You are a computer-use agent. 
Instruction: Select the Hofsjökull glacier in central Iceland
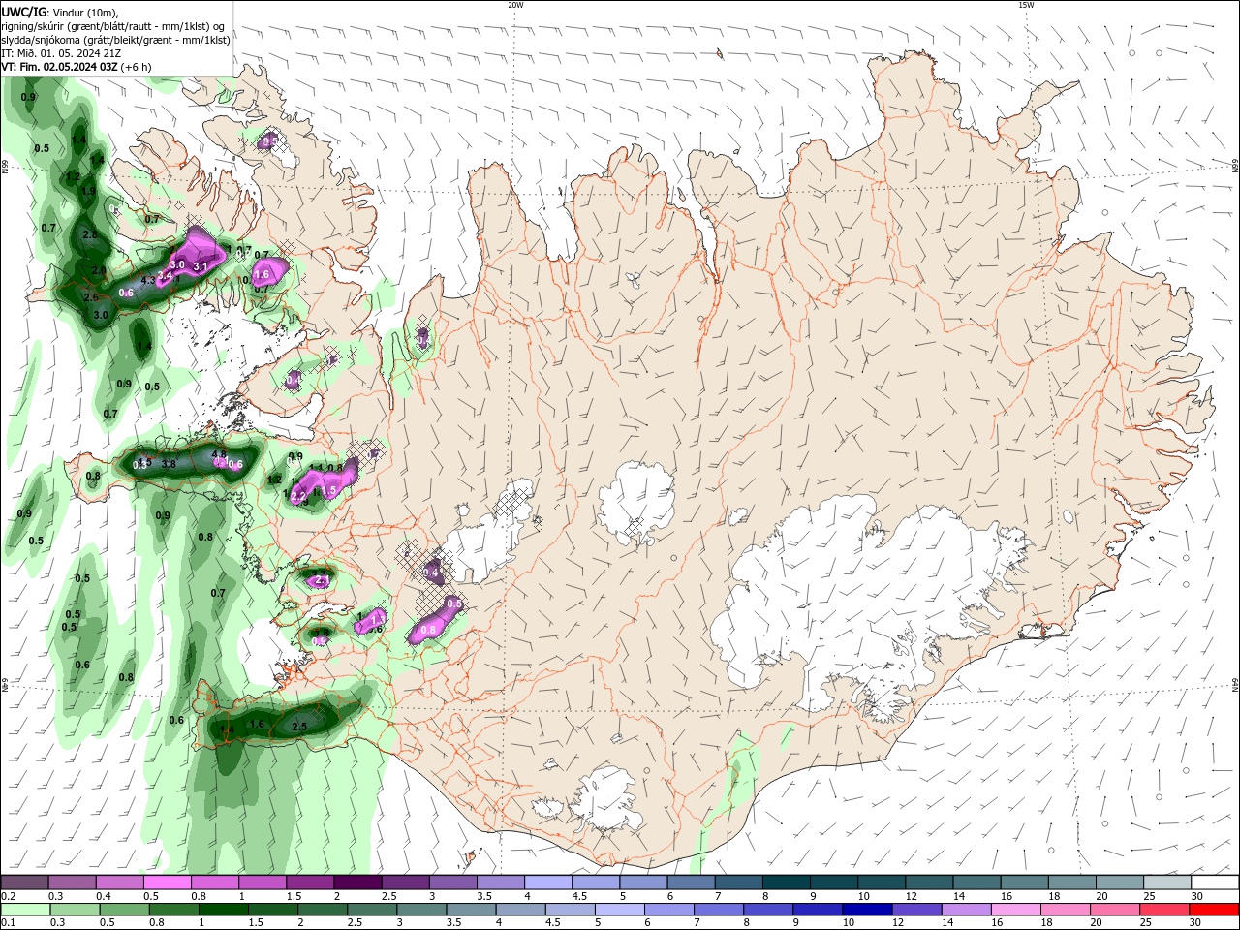636,502
